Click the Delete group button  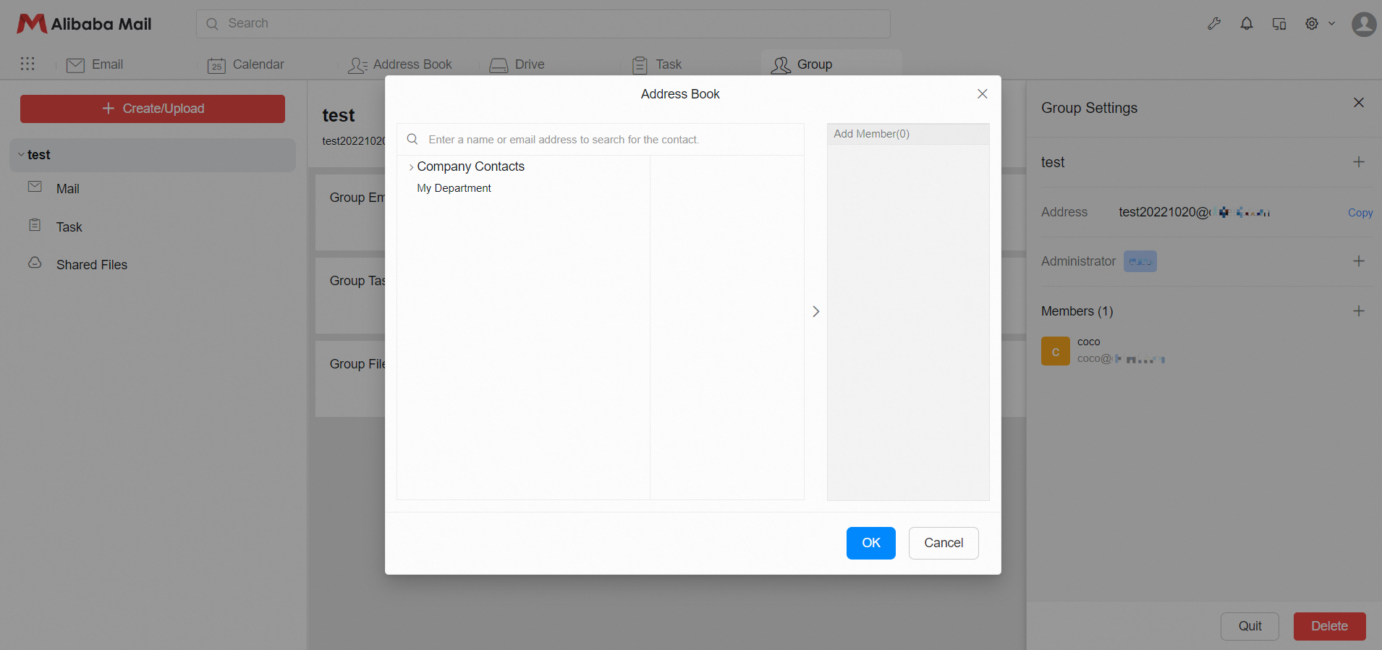pos(1330,627)
